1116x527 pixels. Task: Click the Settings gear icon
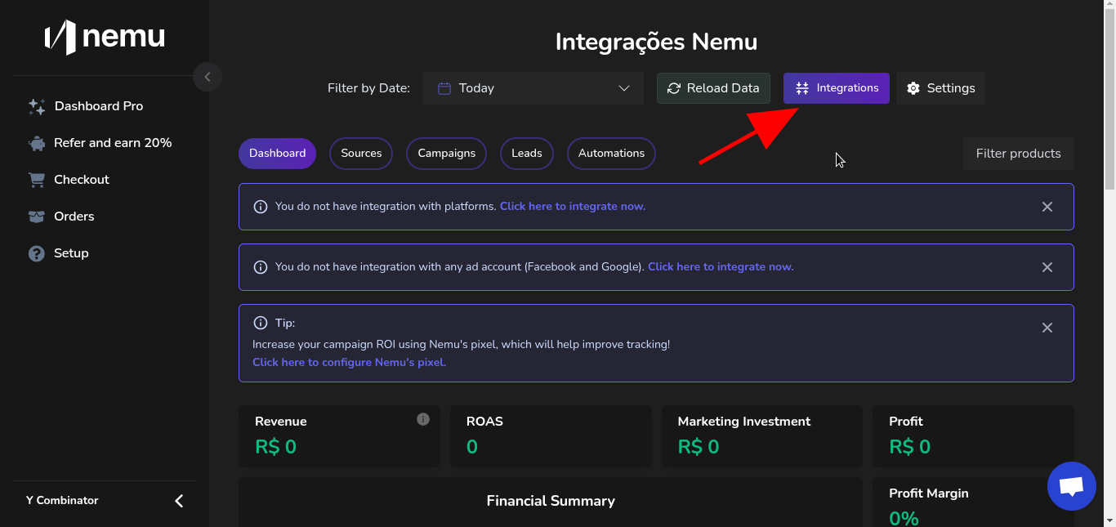[x=913, y=88]
